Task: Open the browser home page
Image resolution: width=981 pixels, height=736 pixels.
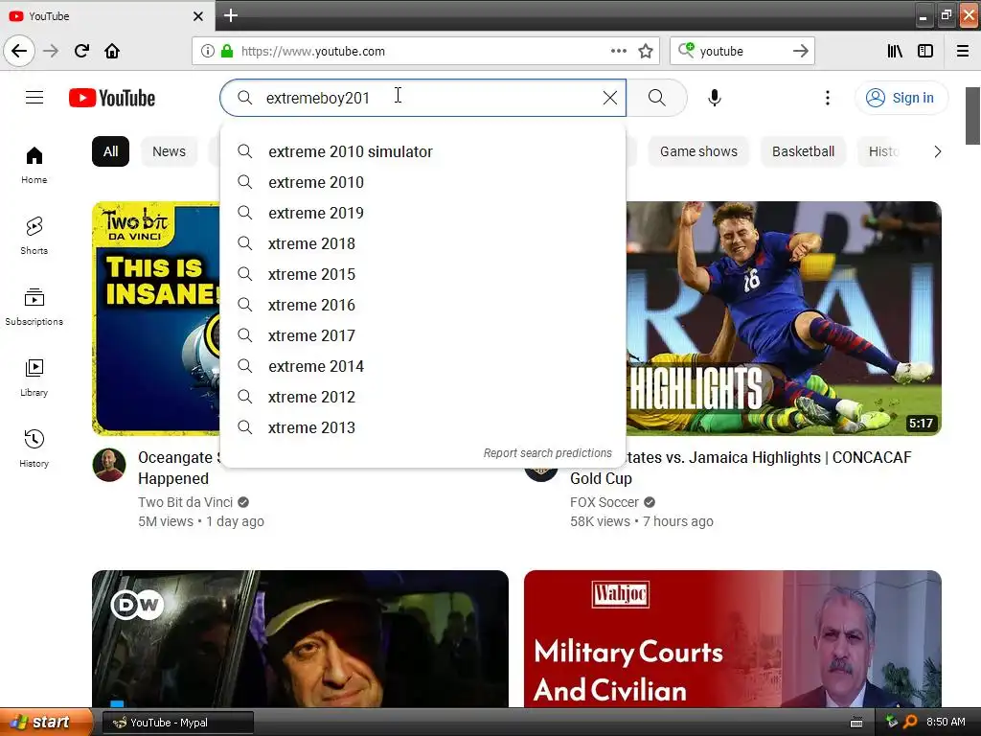Action: click(112, 51)
